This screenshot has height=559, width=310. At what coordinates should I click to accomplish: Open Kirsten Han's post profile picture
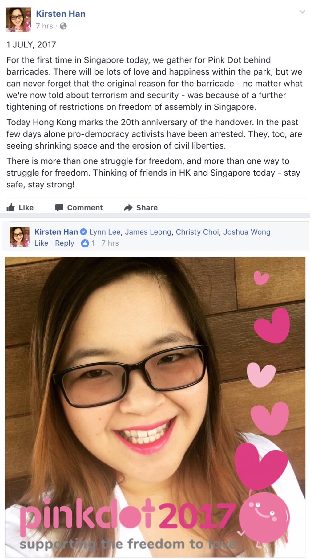19,20
